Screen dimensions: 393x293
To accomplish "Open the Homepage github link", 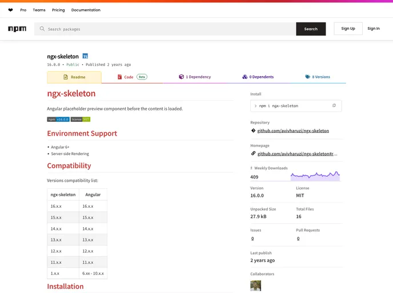I will pos(297,154).
